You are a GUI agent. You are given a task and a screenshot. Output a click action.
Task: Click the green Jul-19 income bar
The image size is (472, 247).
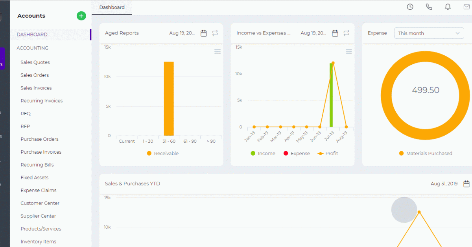tap(331, 95)
